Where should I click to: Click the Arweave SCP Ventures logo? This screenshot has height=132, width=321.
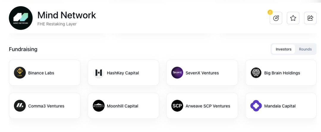177,106
